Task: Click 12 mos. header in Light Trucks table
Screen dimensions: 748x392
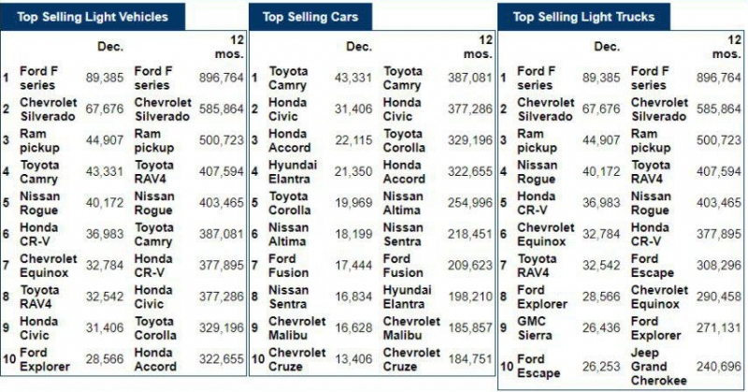Action: click(728, 47)
